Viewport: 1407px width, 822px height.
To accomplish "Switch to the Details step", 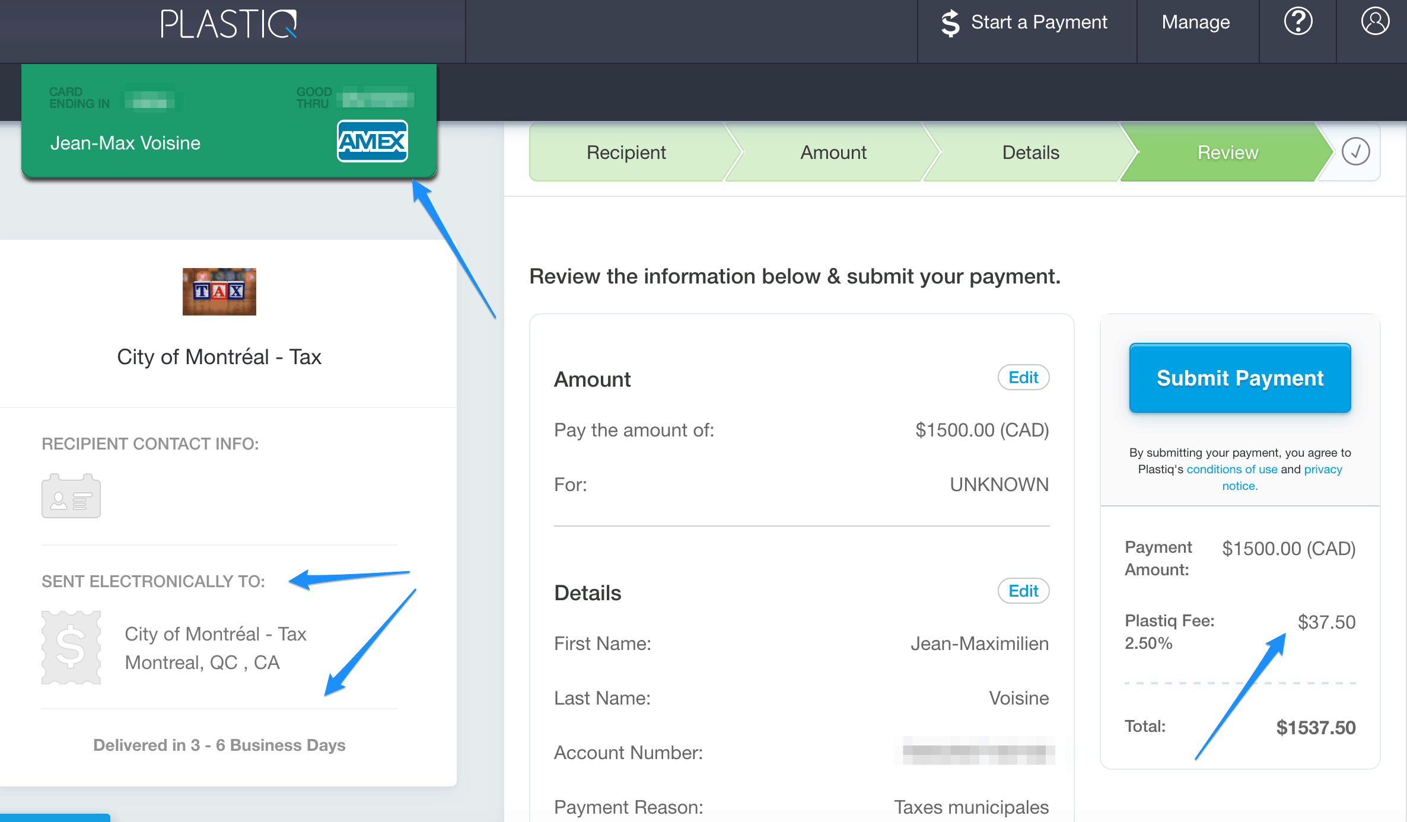I will [x=1030, y=152].
